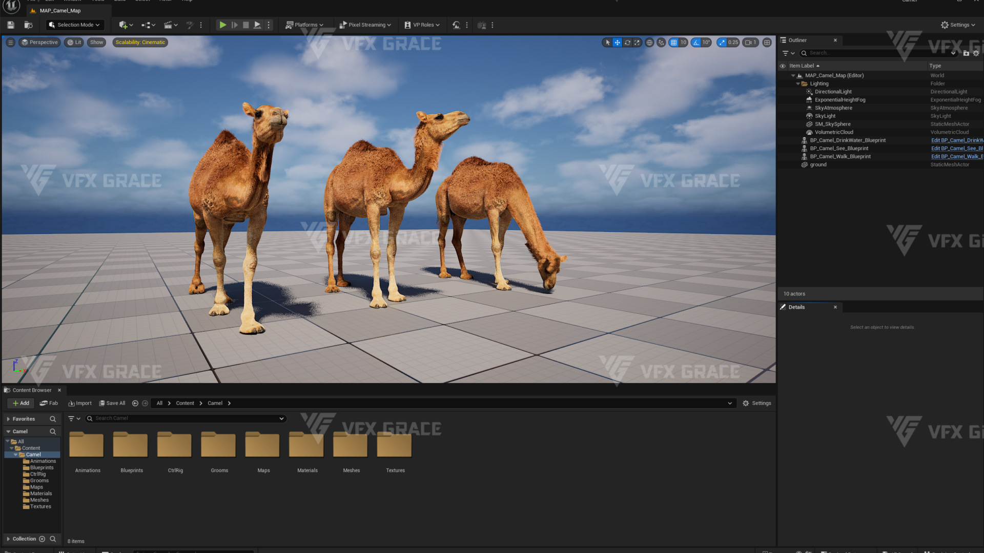Change the Lit view mode button
This screenshot has height=553, width=984.
(74, 42)
